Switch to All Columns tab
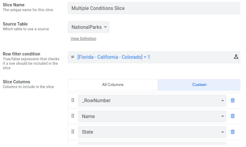The width and height of the screenshot is (246, 147). click(x=113, y=85)
